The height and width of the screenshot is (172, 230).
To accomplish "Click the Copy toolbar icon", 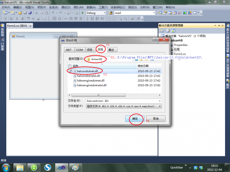I will pyautogui.click(x=41, y=13).
